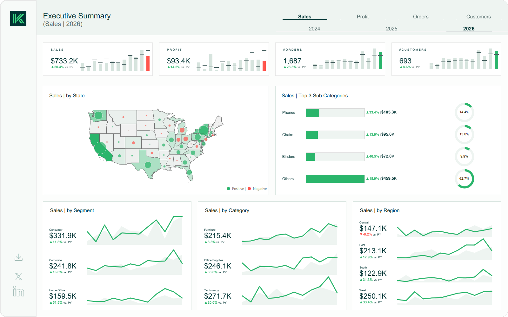This screenshot has height=317, width=508.
Task: Click the Florida bubble on the map
Action: pos(189,172)
